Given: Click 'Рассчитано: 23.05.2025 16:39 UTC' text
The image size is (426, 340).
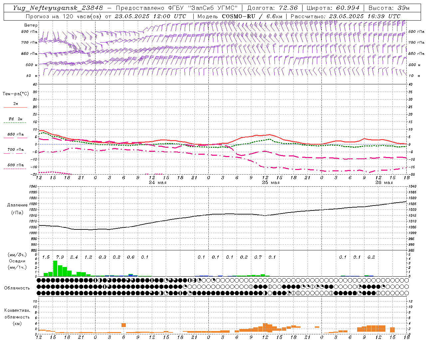Looking at the screenshot, I should [345, 16].
